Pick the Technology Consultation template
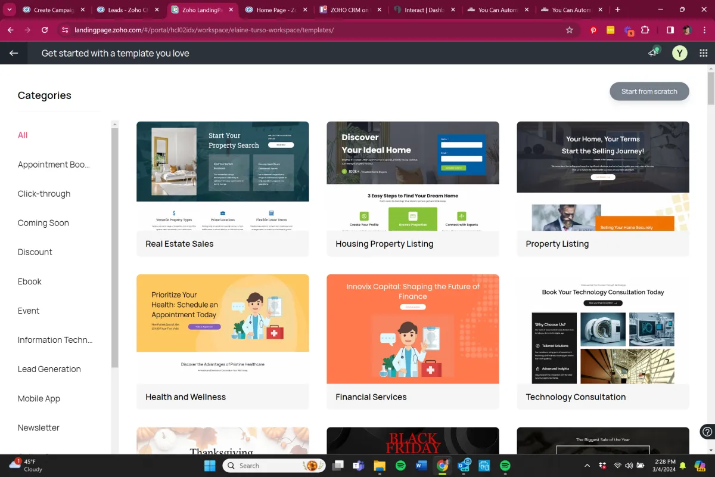Screen dimensions: 715x477 [603, 342]
